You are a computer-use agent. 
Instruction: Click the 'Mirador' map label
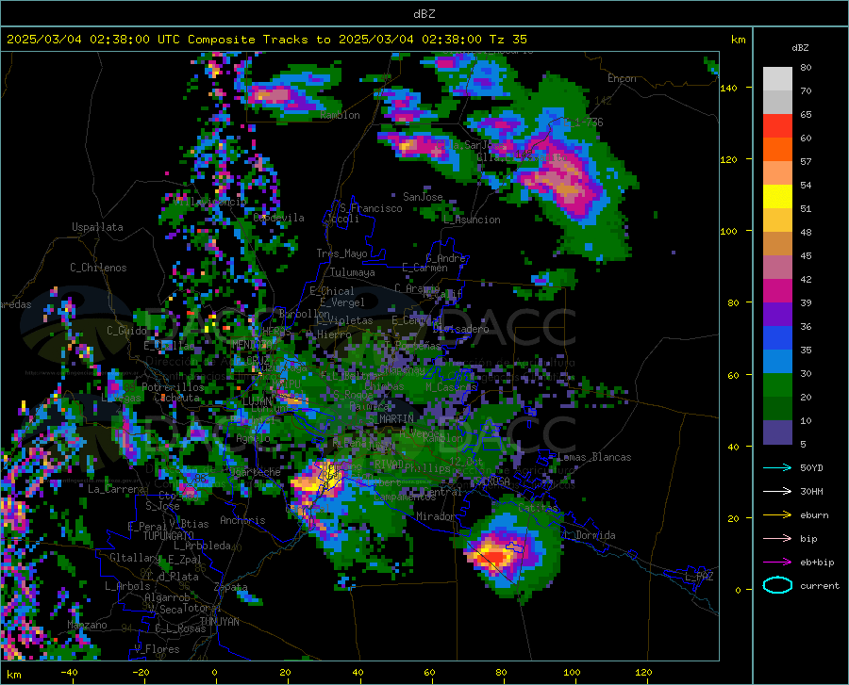[x=435, y=516]
